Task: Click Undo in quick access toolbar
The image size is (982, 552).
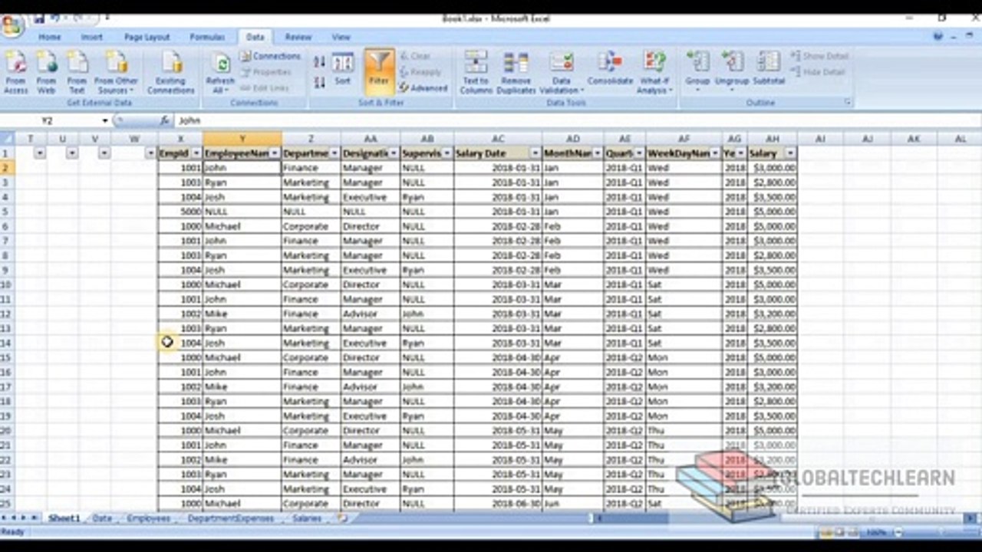Action: pos(54,18)
